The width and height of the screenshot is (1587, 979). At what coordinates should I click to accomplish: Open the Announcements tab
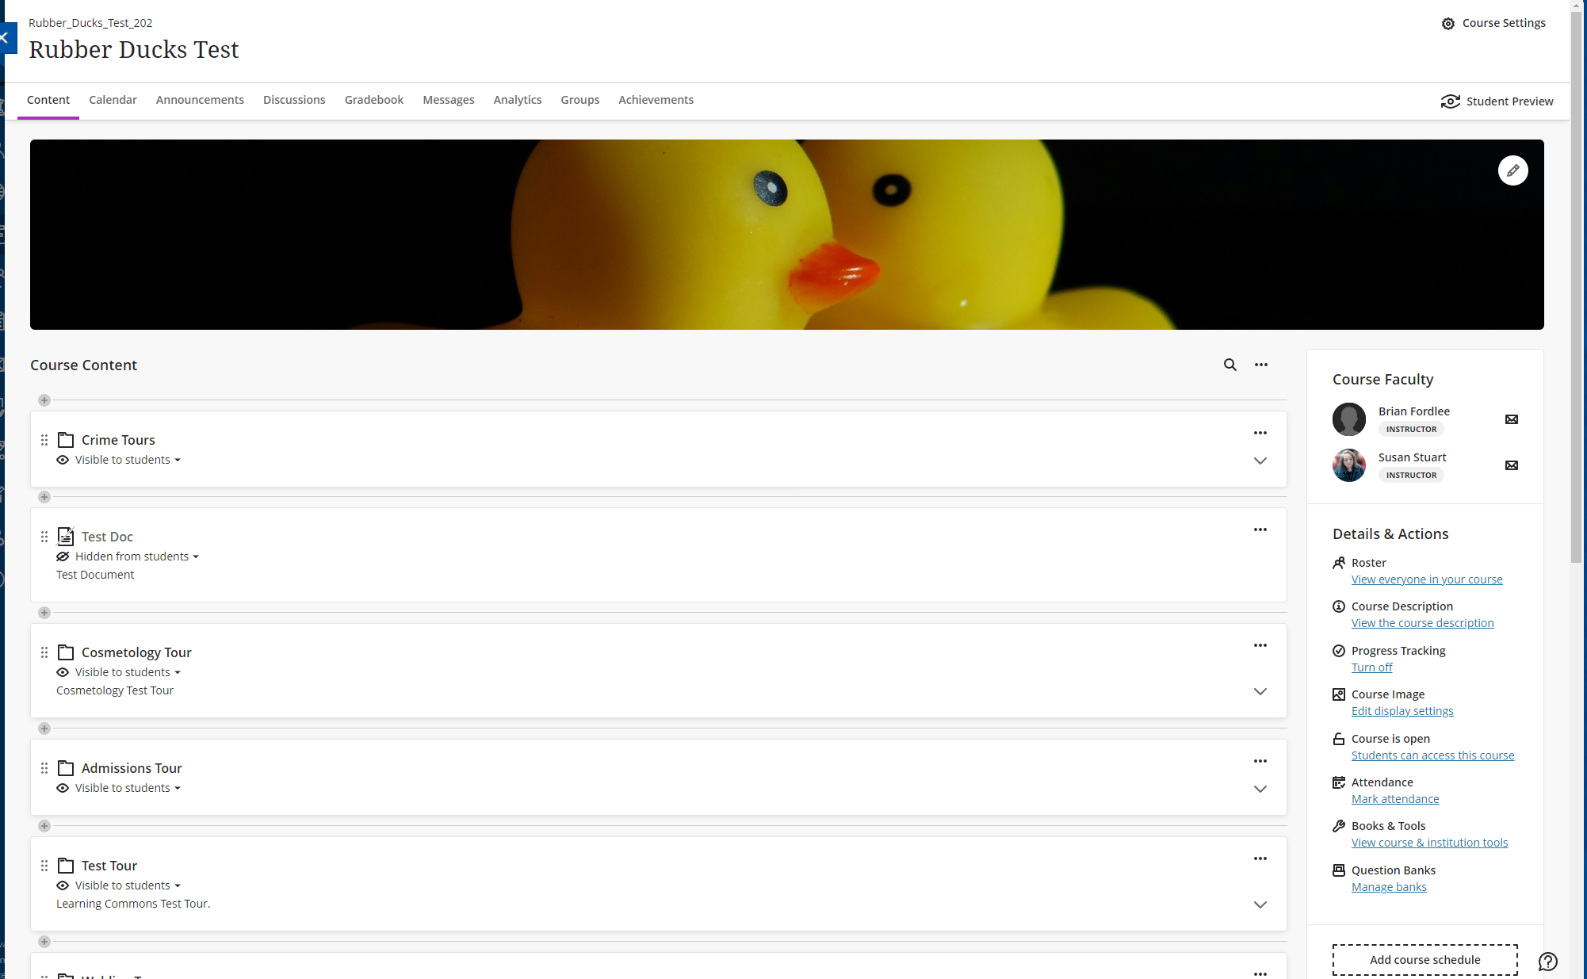point(200,100)
